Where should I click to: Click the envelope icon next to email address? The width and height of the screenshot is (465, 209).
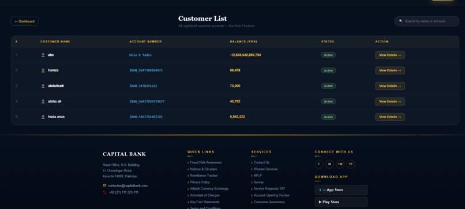tap(104, 185)
